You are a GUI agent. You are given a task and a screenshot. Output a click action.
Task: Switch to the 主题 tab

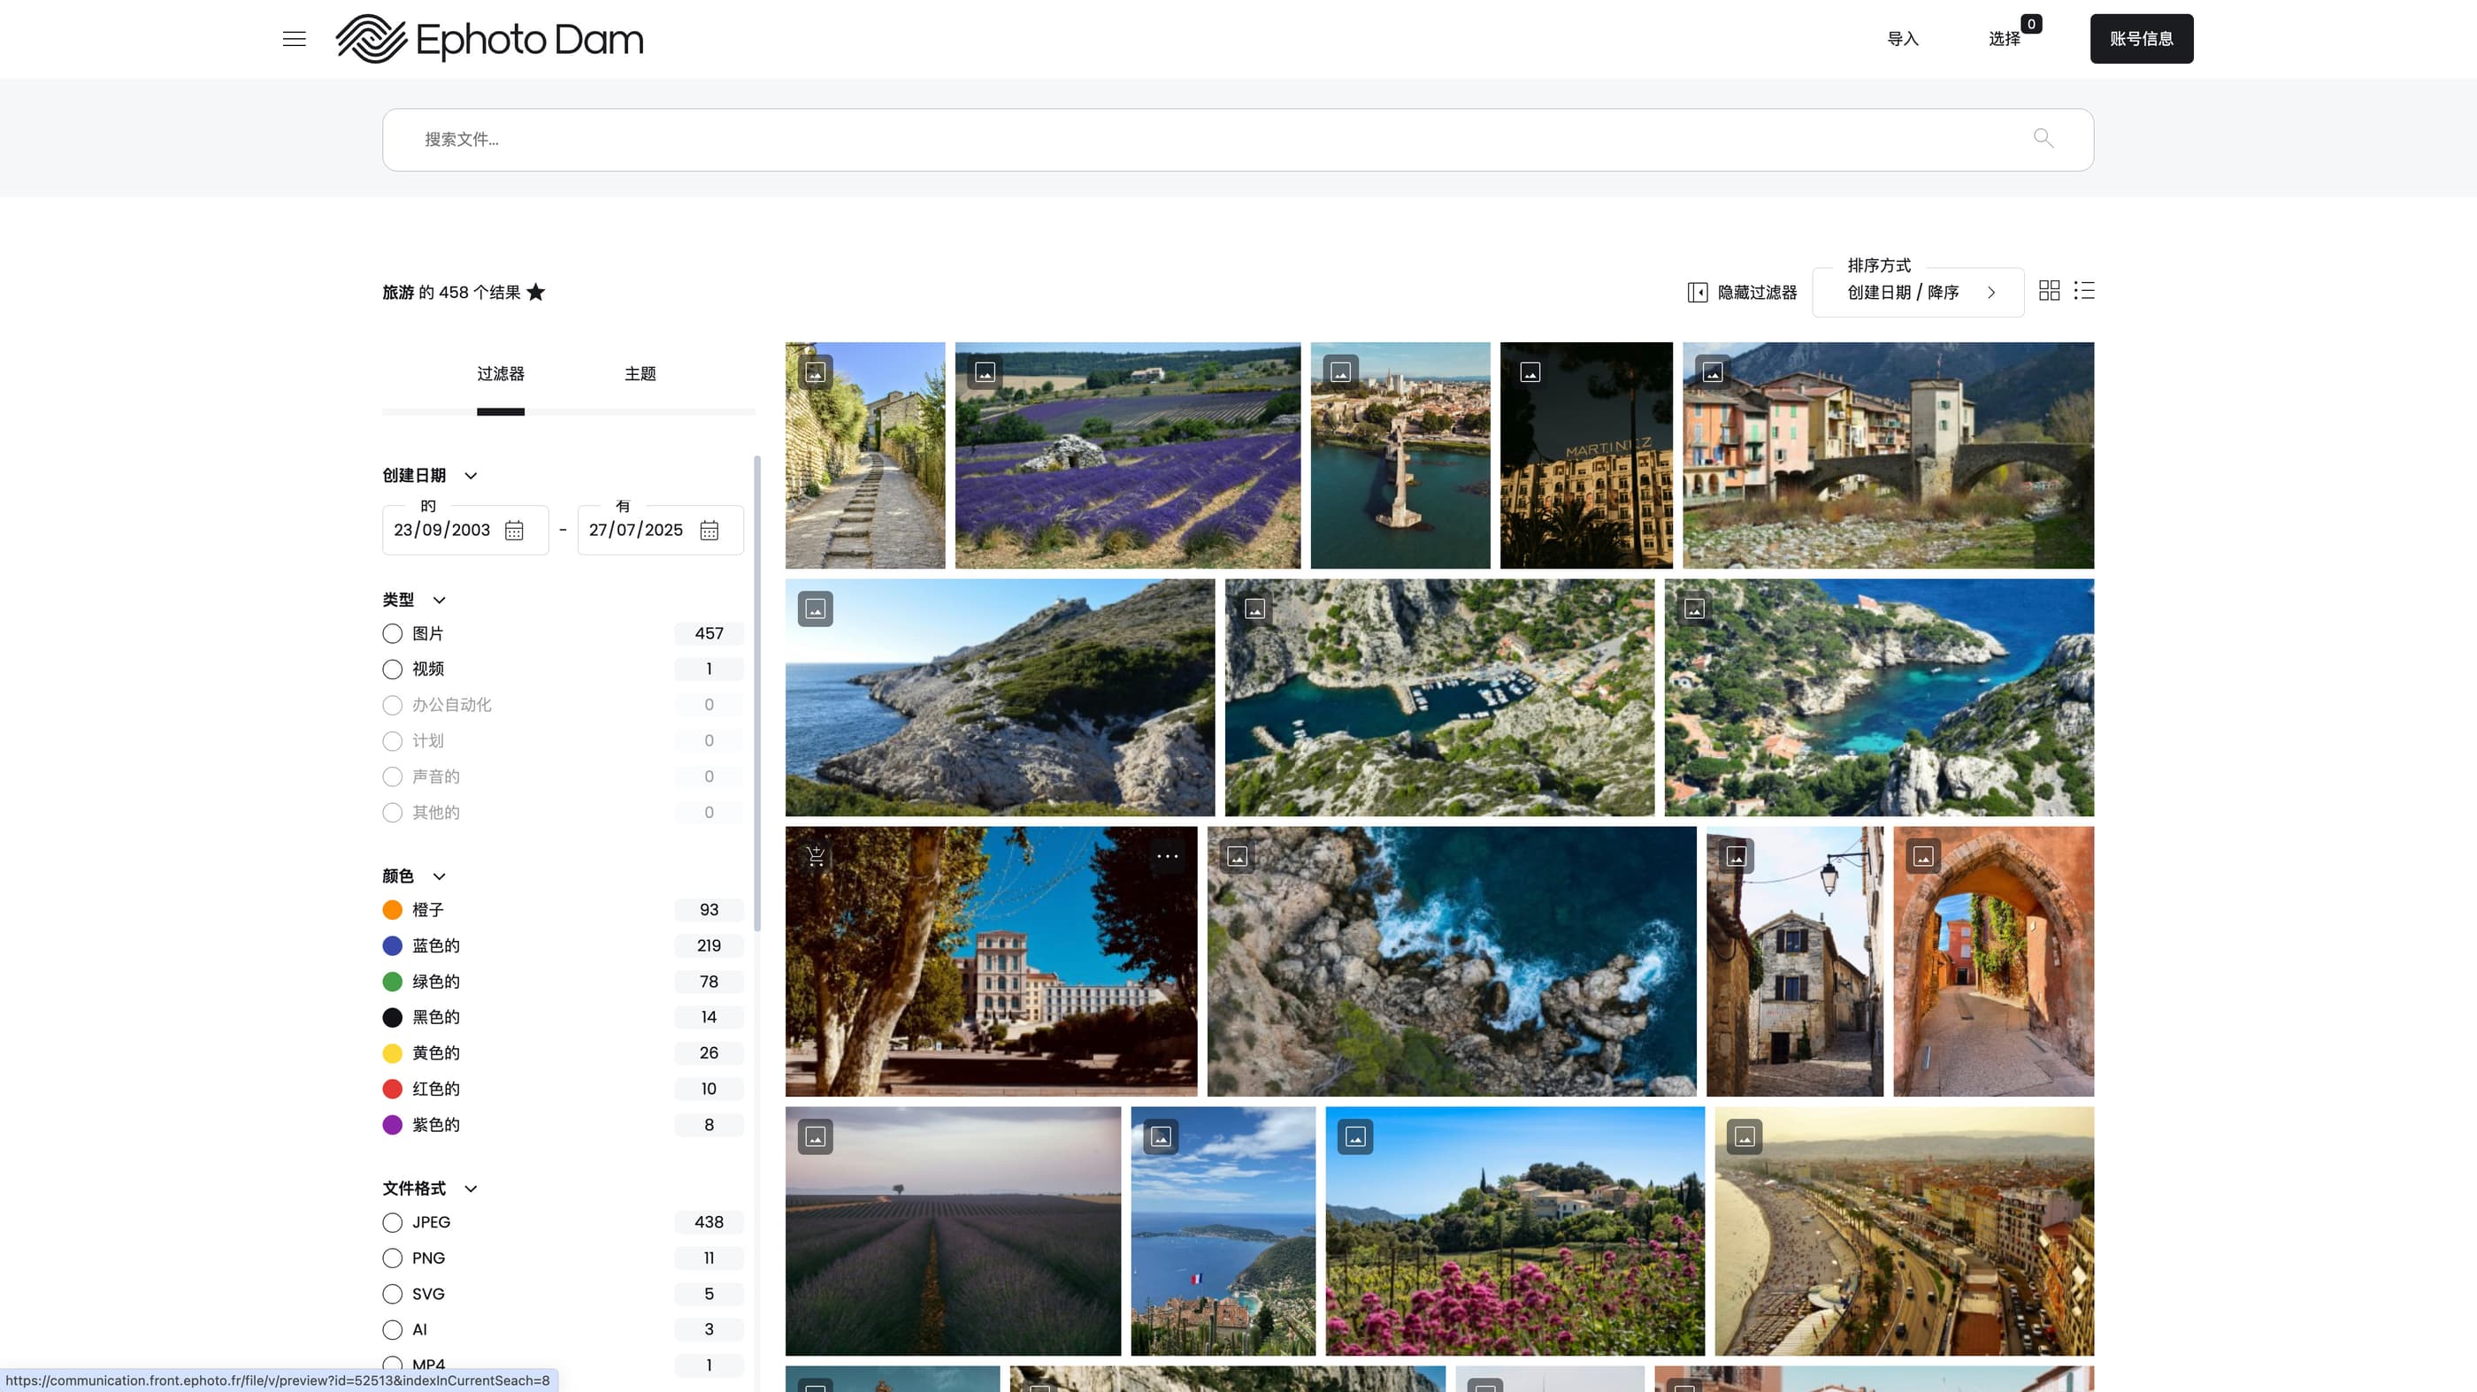640,374
